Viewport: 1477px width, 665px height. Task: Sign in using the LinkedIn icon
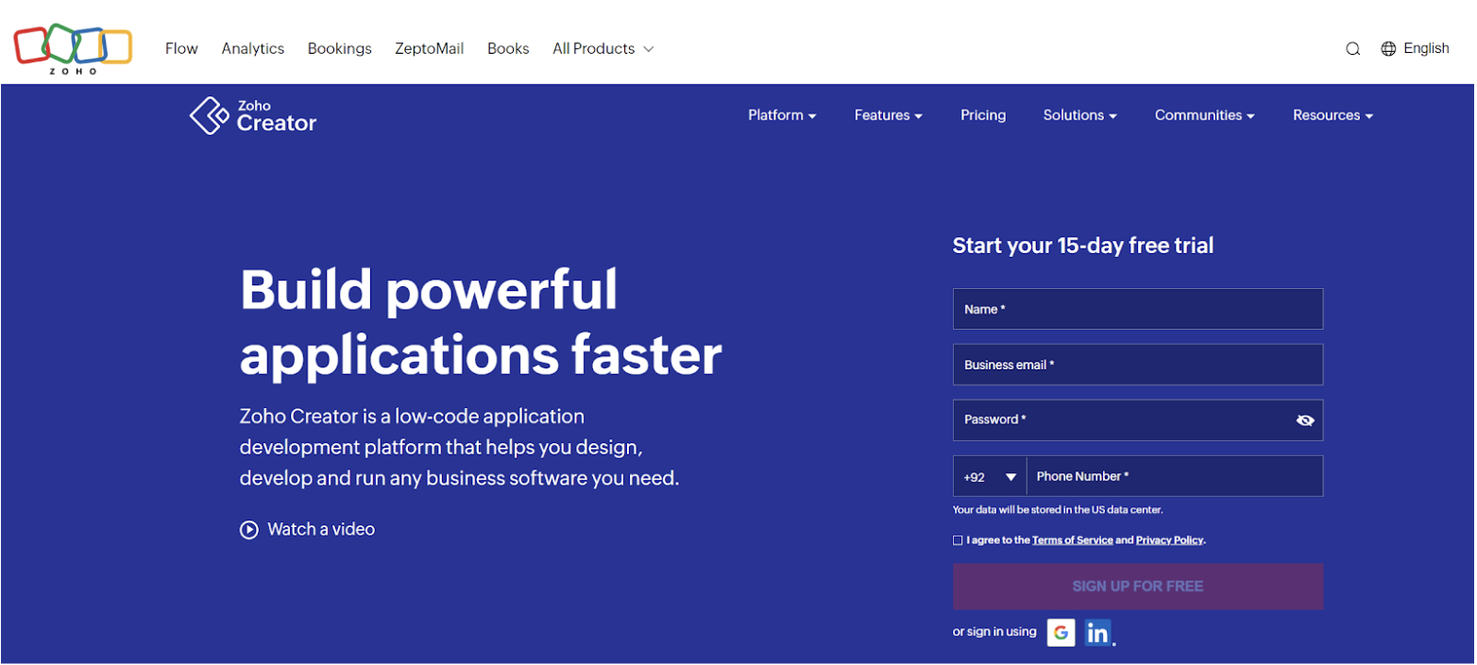coord(1097,632)
